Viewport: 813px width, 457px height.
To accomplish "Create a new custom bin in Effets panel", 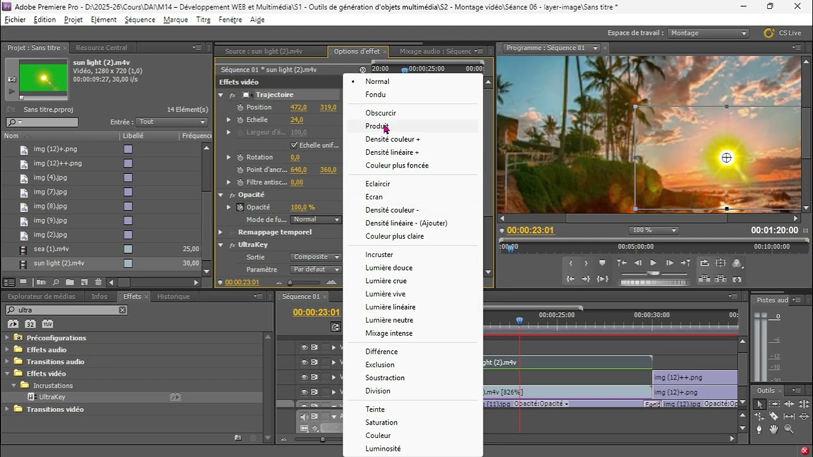I will (238, 438).
